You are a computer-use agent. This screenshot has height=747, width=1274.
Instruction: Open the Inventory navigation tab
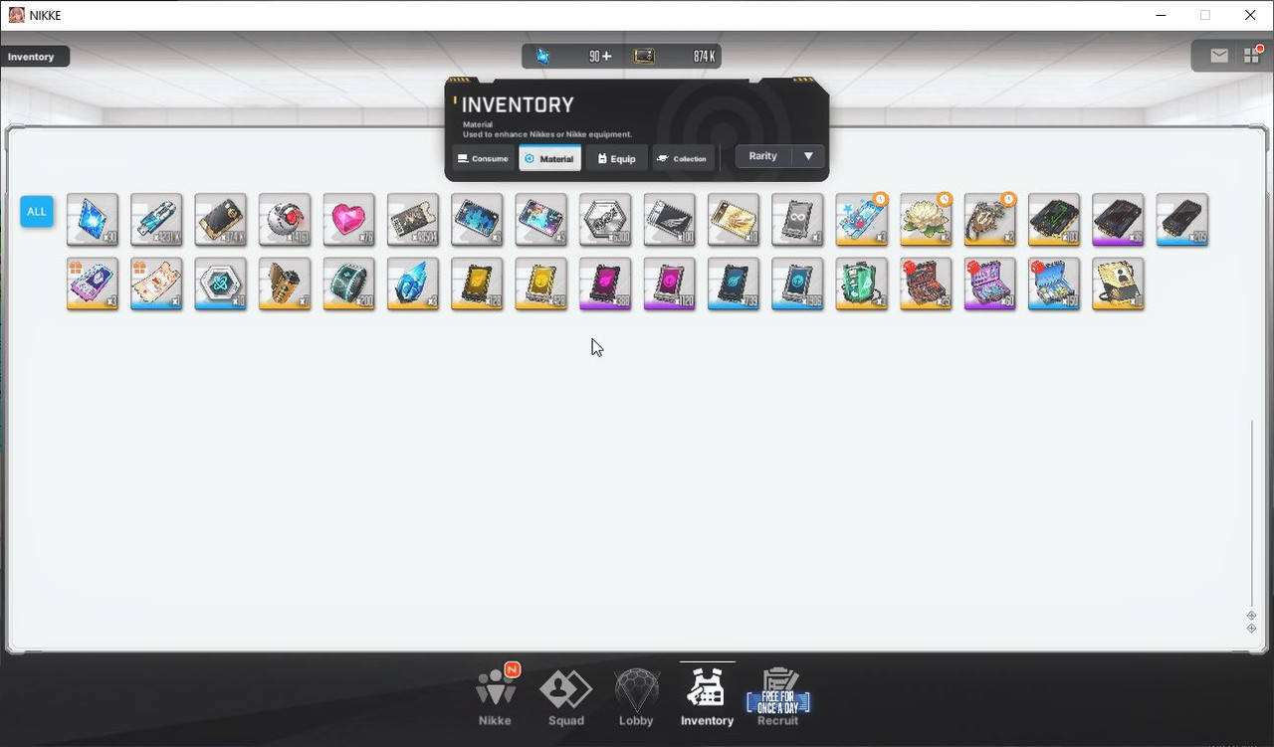pyautogui.click(x=707, y=696)
